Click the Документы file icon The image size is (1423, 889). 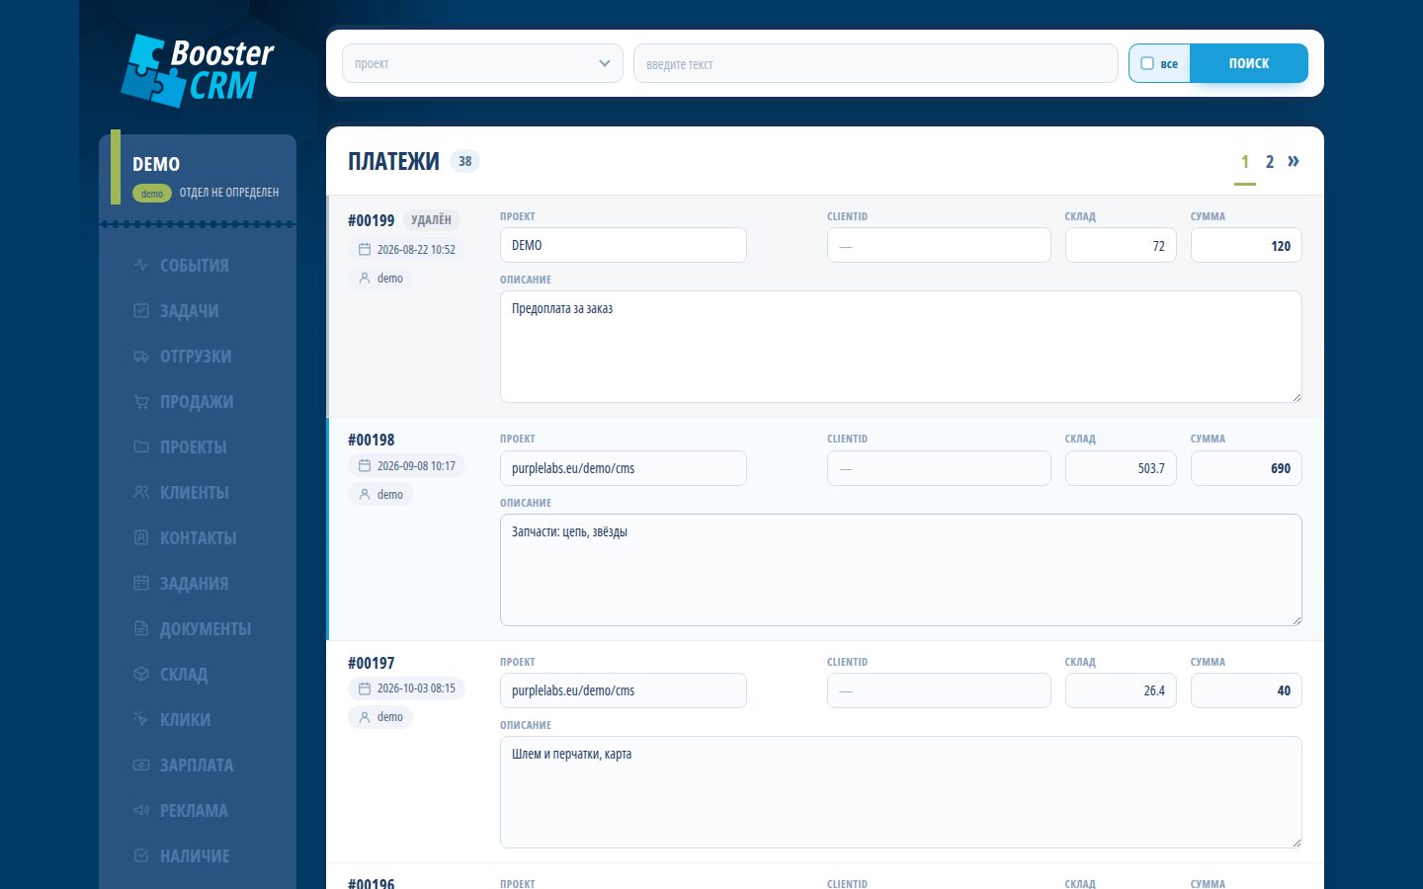tap(141, 628)
